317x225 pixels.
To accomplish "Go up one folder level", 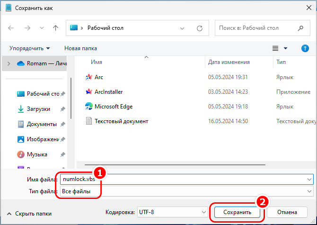I will pyautogui.click(x=55, y=28).
